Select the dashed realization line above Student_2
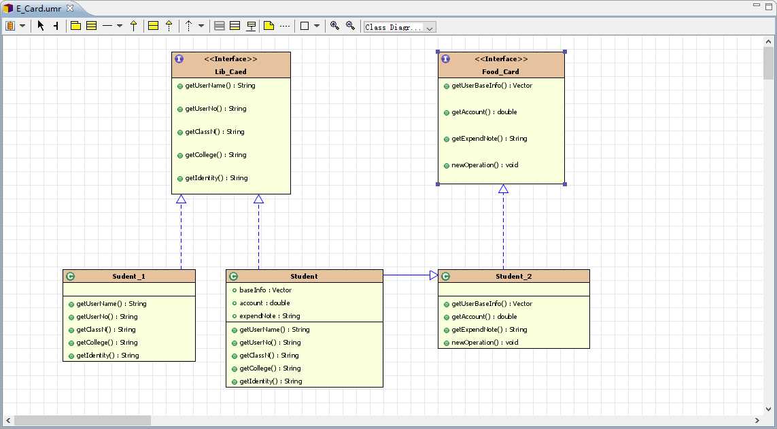777x429 pixels. point(504,227)
